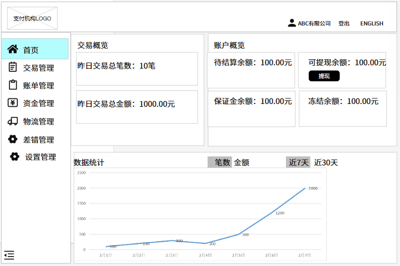Collapse the sidebar using the bottom menu icon
The width and height of the screenshot is (400, 266).
pyautogui.click(x=9, y=255)
